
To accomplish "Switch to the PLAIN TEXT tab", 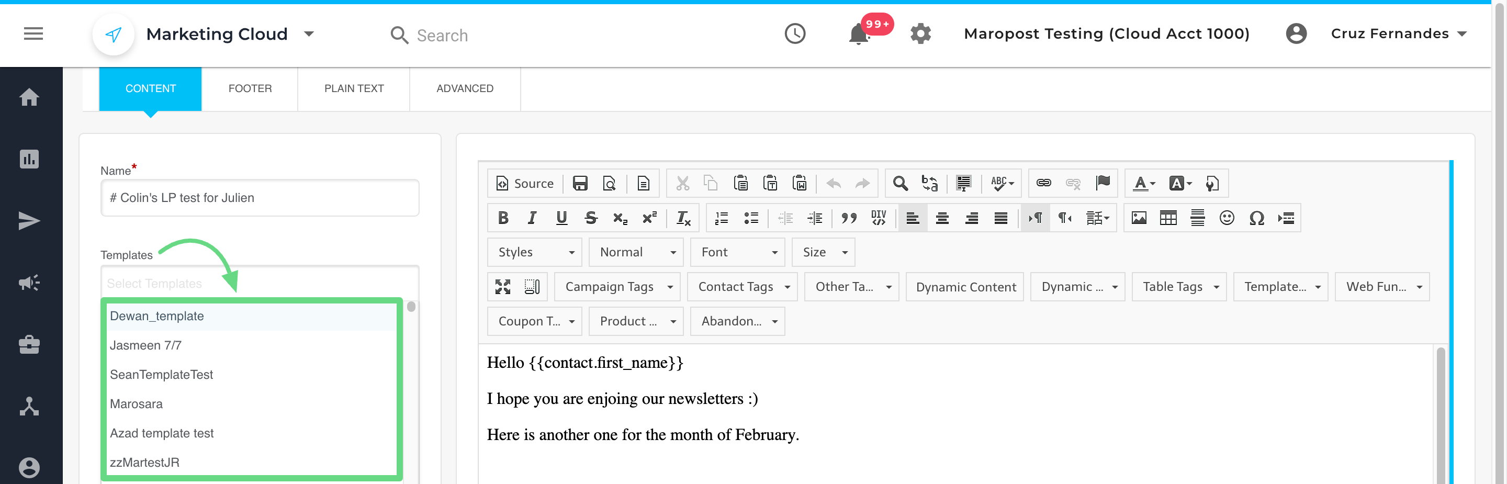I will (354, 88).
